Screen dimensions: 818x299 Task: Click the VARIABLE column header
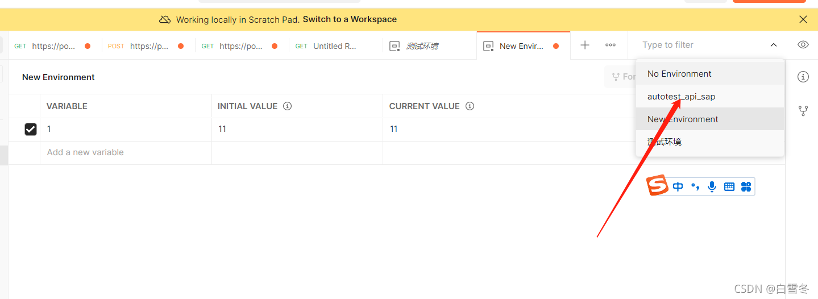(x=67, y=106)
